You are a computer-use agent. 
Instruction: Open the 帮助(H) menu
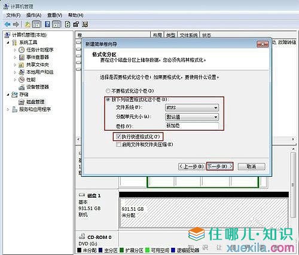pyautogui.click(x=76, y=15)
